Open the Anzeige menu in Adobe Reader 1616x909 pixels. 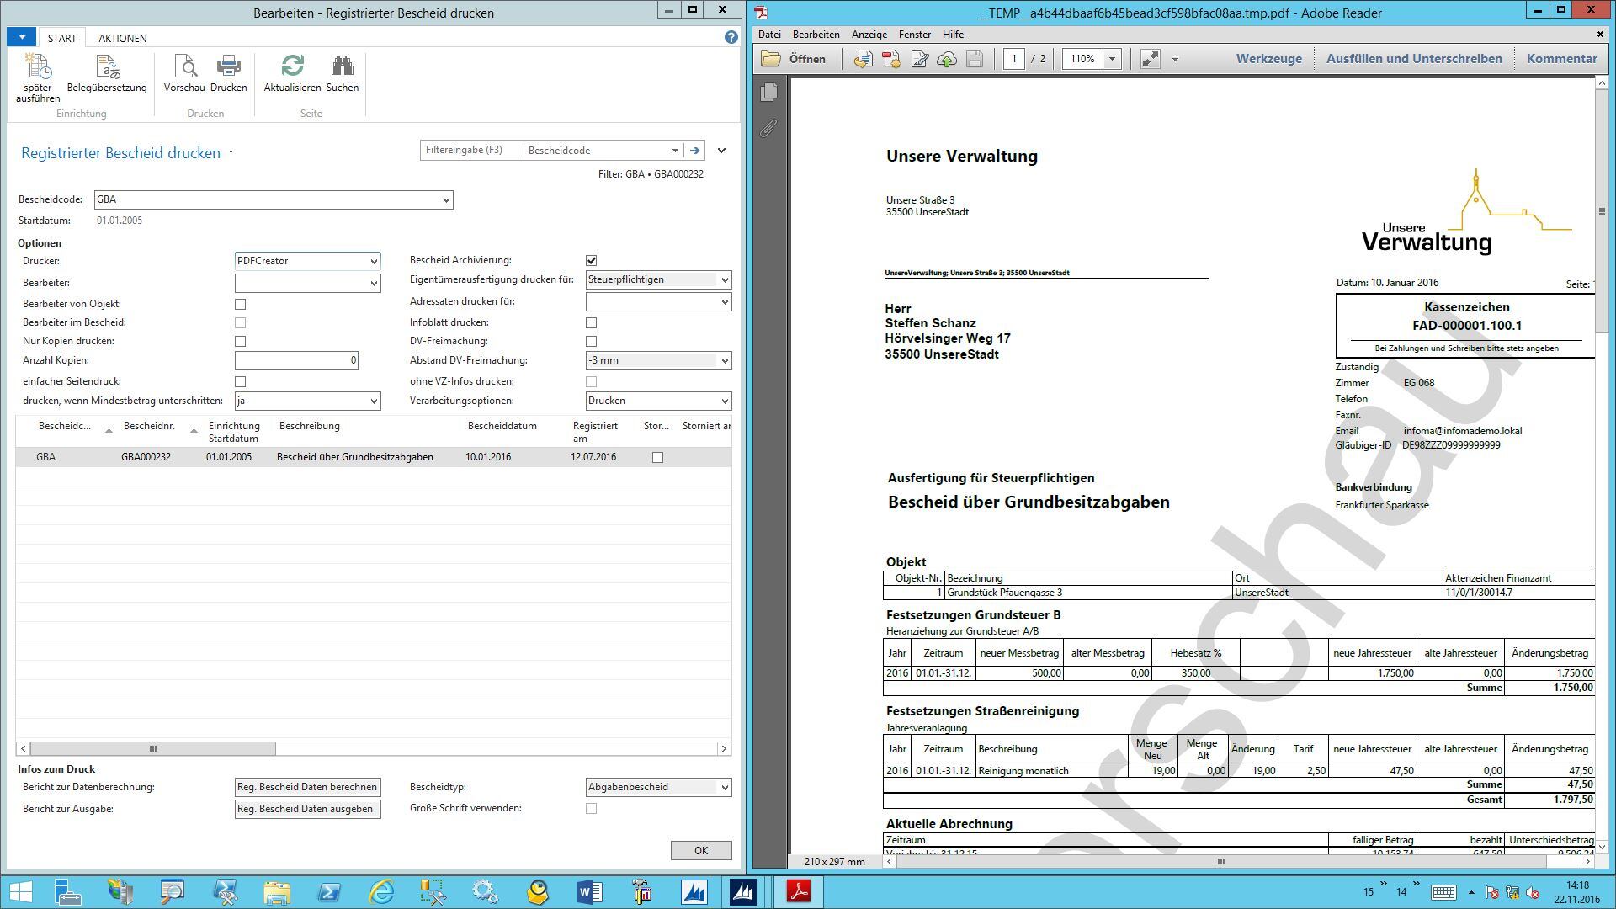[x=869, y=35]
